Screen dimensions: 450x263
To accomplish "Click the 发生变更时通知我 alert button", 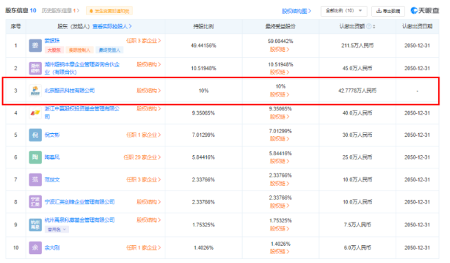I will [110, 11].
